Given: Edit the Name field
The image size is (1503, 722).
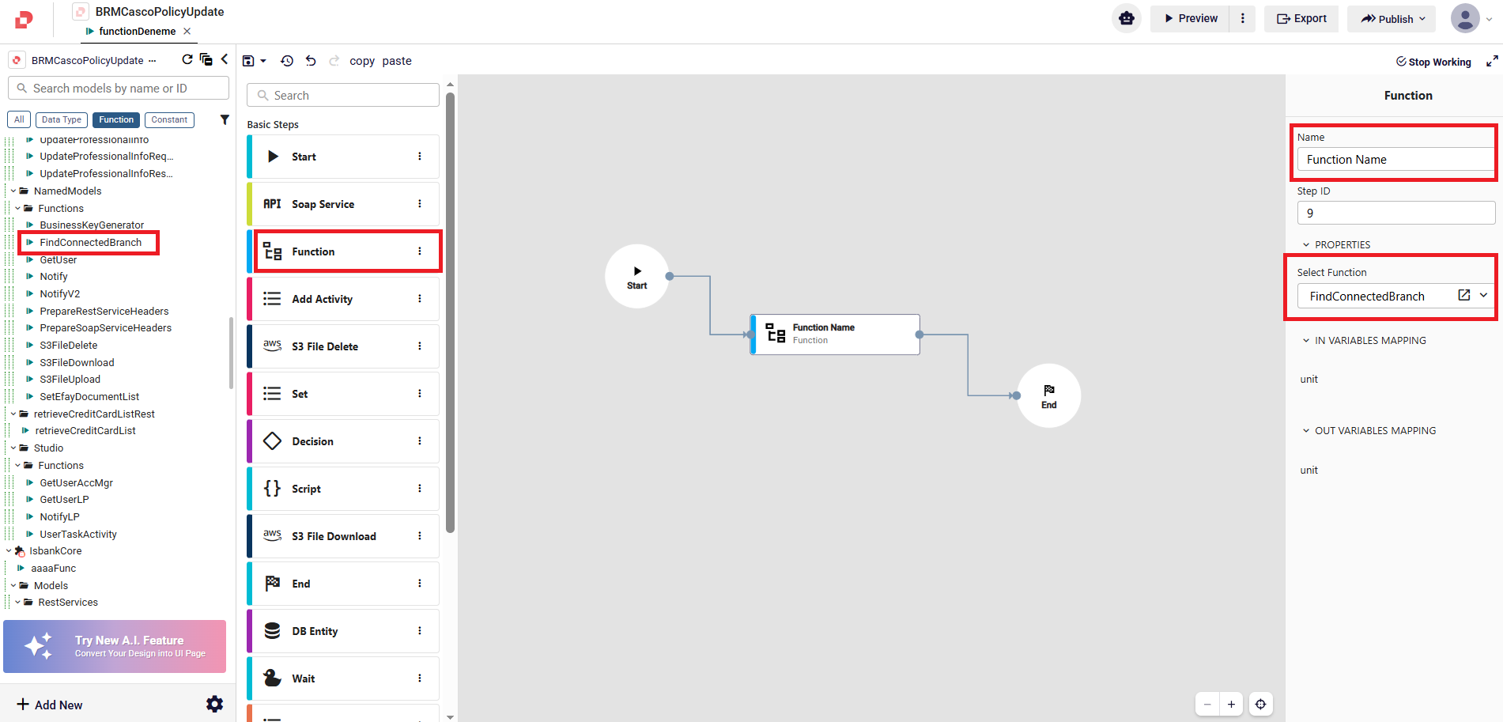Looking at the screenshot, I should click(x=1396, y=159).
